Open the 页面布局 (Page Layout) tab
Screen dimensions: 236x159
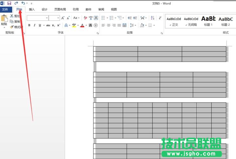coord(60,9)
